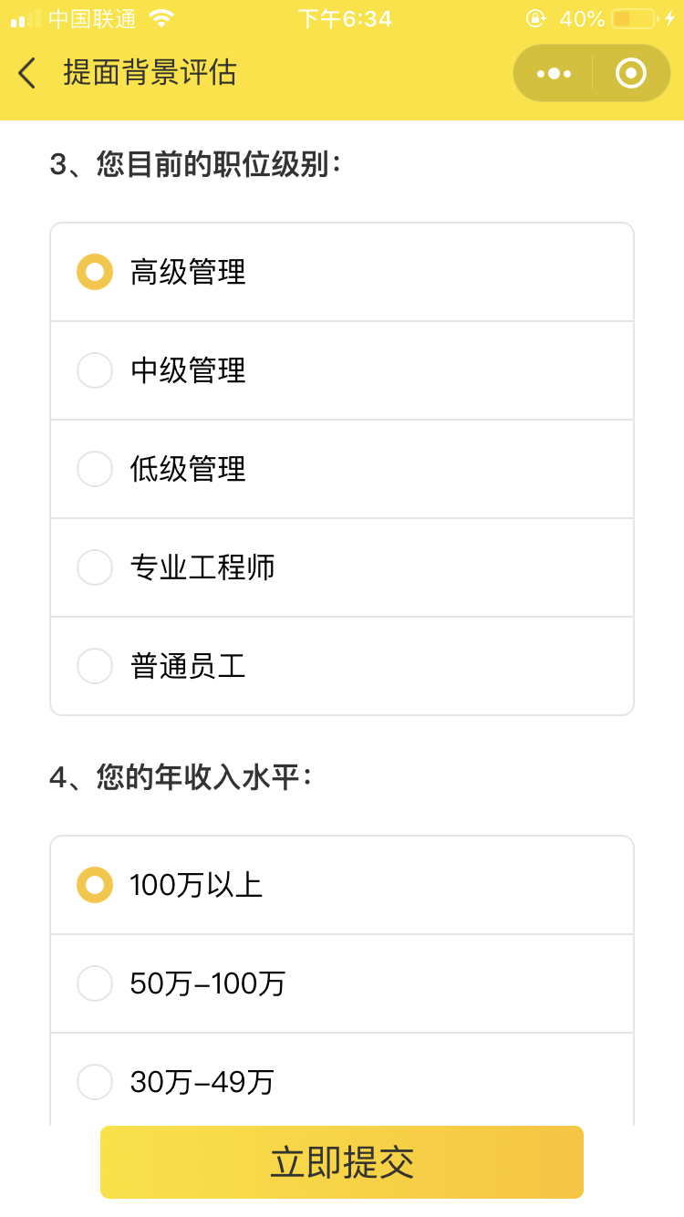
Task: Choose the 普通员工 option
Action: [95, 666]
